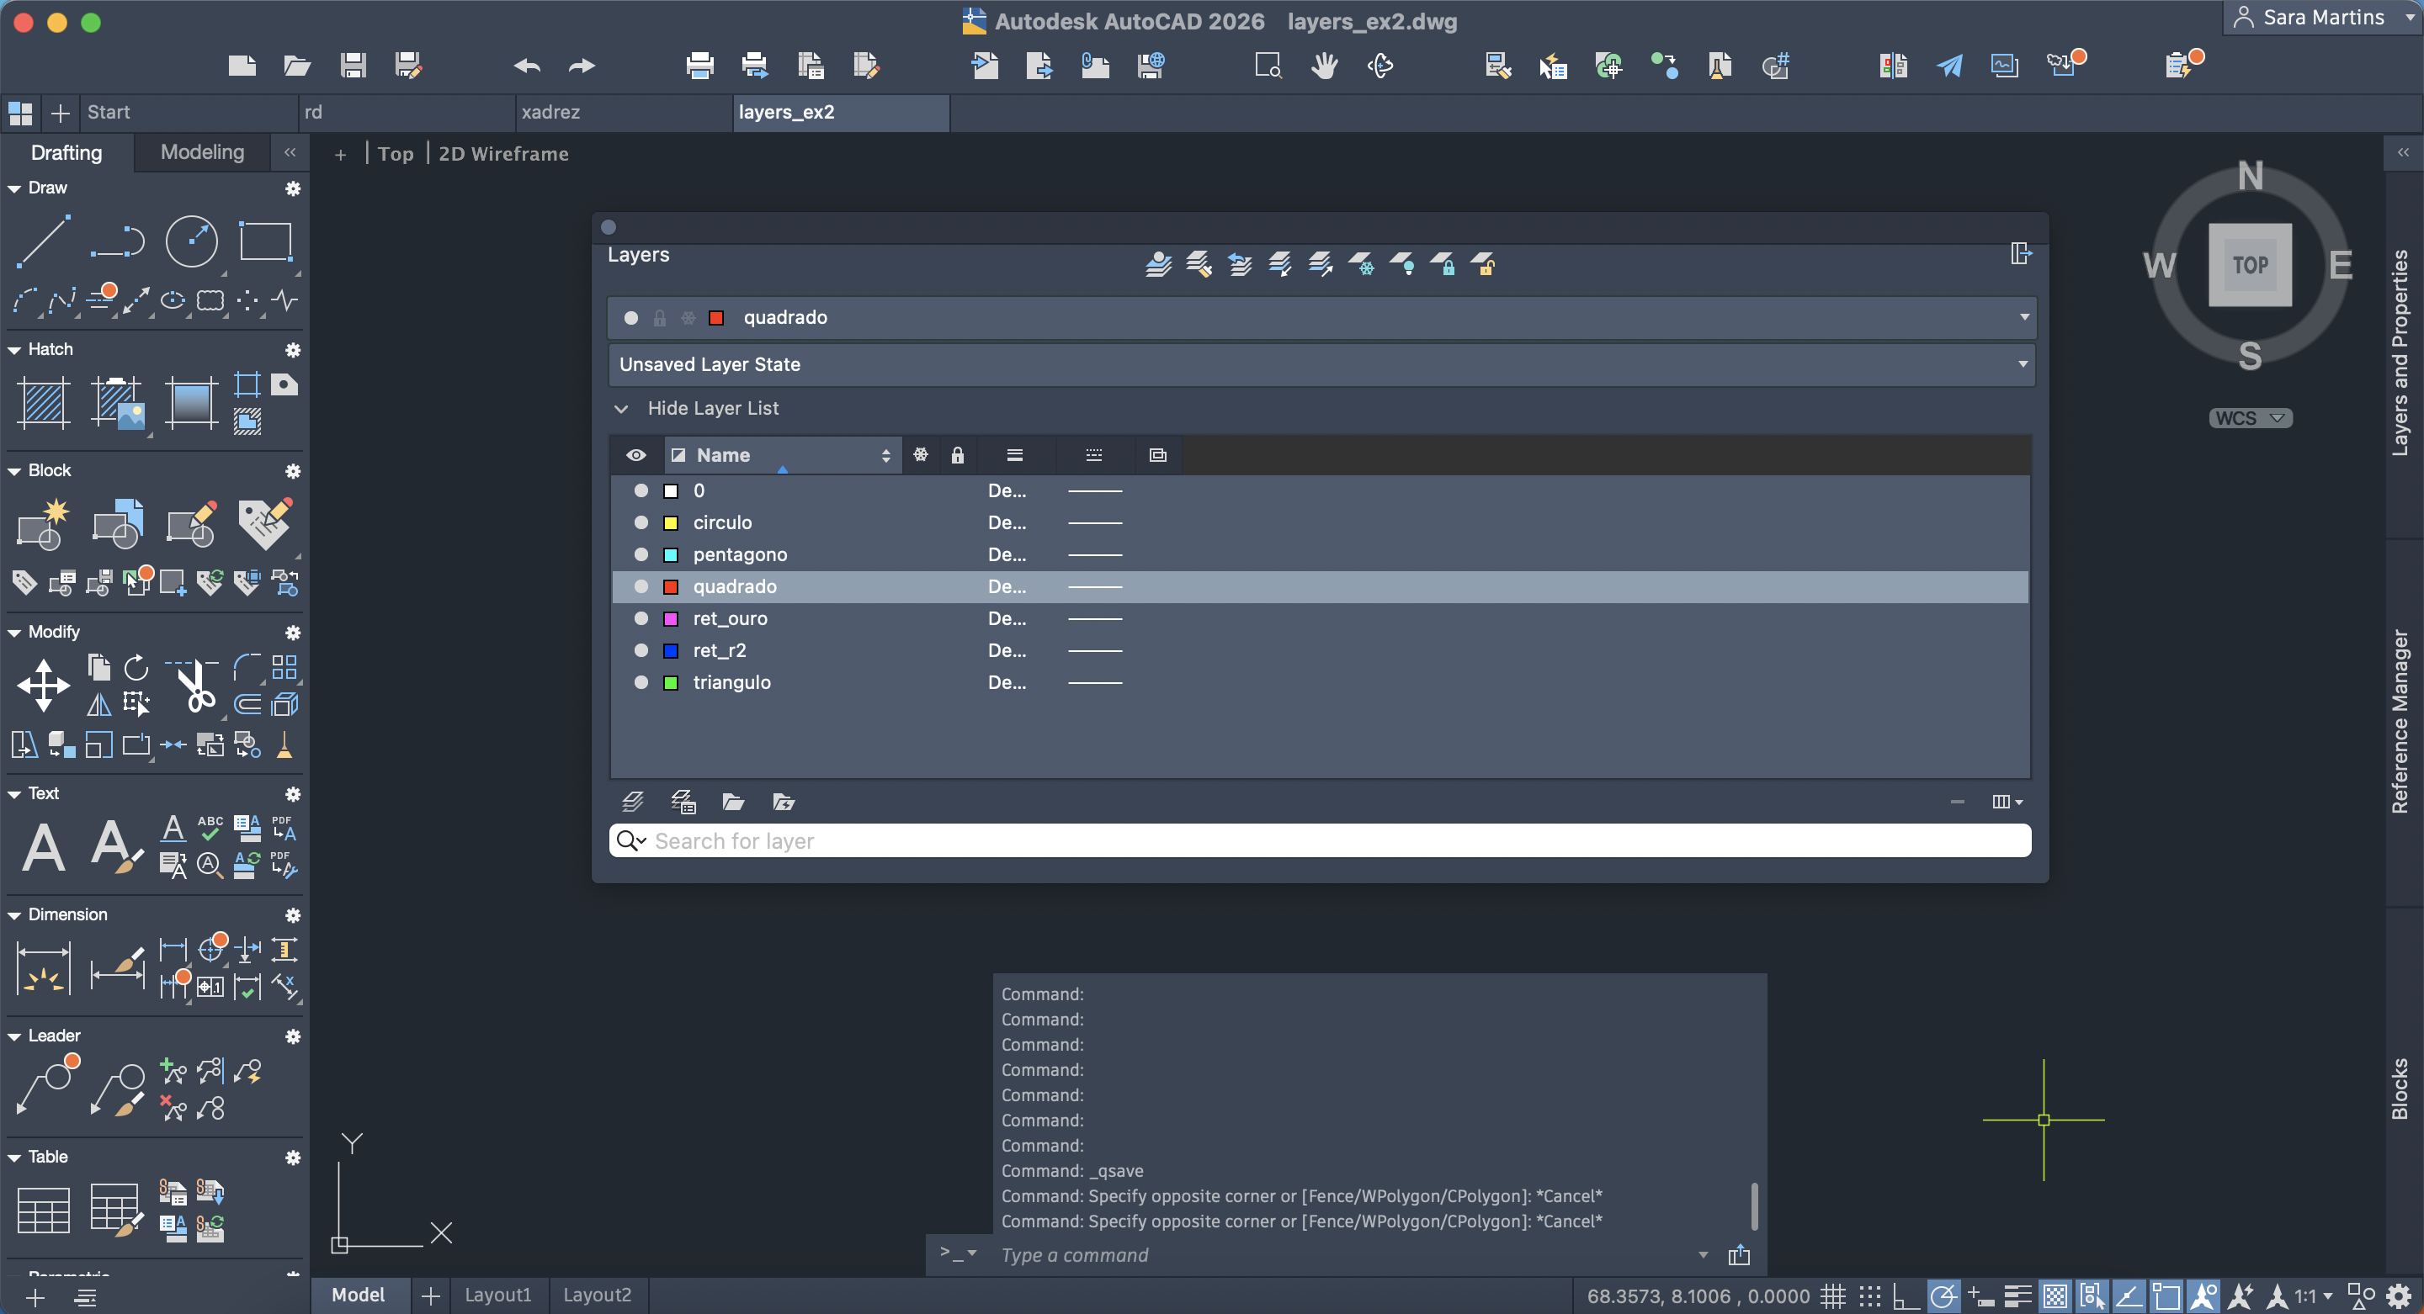The width and height of the screenshot is (2424, 1314).
Task: Toggle visibility of the triangulo layer
Action: [x=641, y=682]
